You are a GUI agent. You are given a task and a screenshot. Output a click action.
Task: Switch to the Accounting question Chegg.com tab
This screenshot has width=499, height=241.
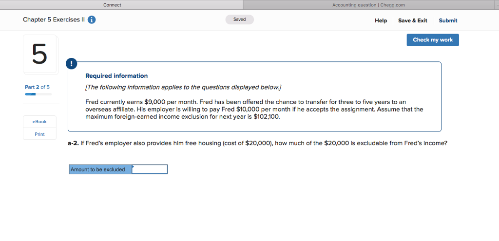tap(368, 5)
